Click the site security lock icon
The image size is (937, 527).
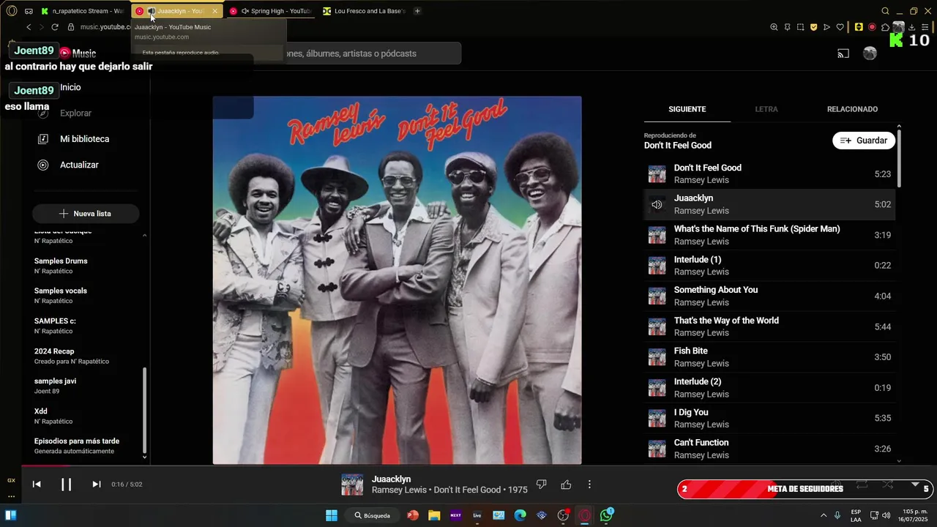point(71,27)
